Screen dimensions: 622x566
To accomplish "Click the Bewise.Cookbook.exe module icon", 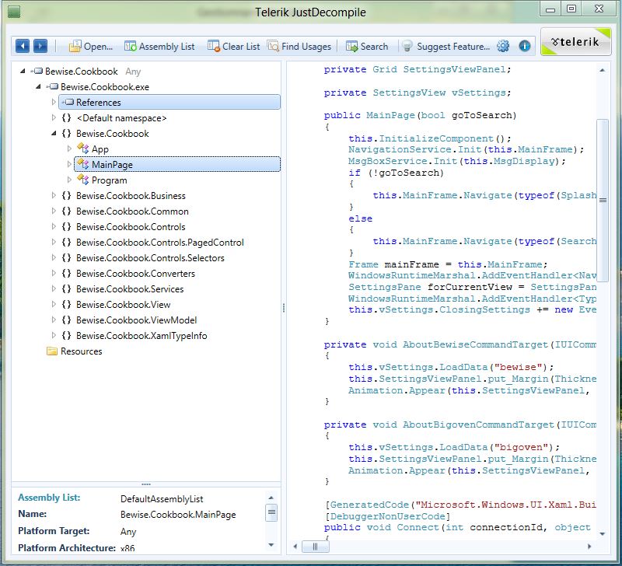I will coord(52,86).
